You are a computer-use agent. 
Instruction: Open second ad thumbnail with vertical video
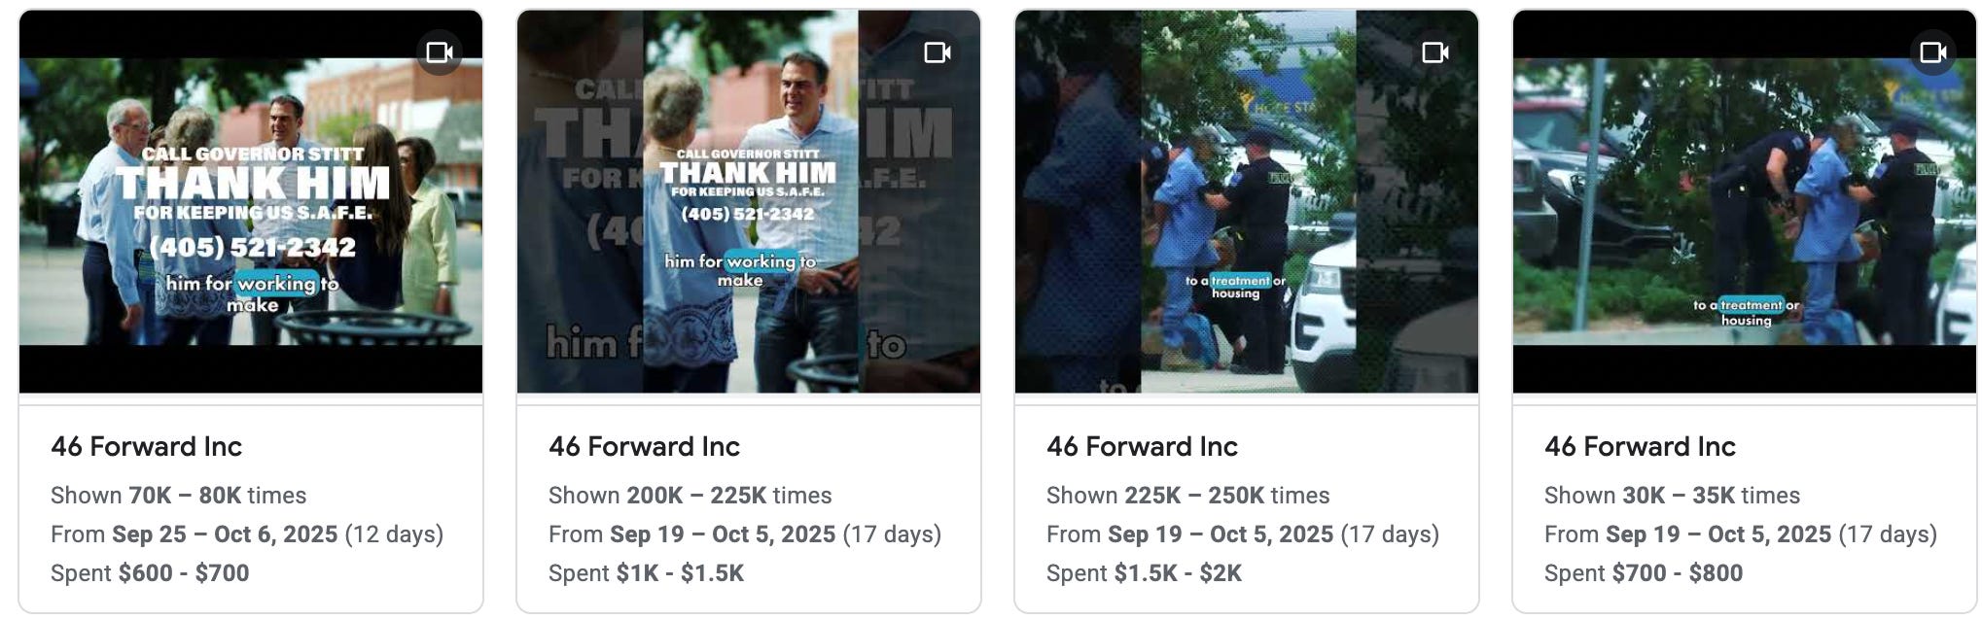pos(749,201)
